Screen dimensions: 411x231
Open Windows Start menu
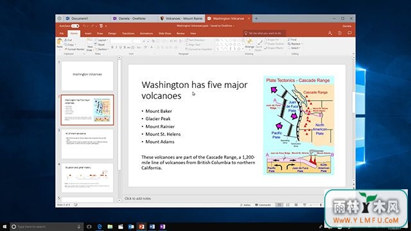pyautogui.click(x=4, y=227)
